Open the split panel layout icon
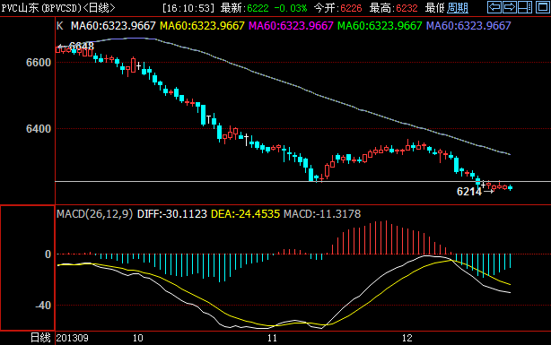551x345 pixels. [525, 7]
